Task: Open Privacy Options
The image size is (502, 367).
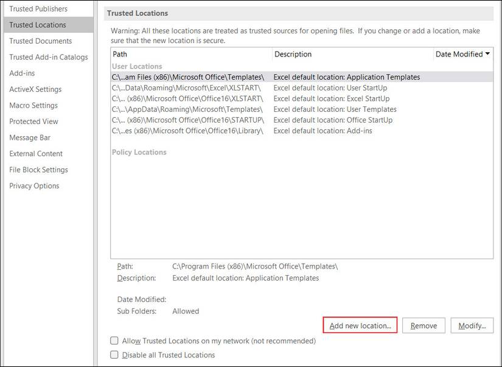Action: (x=34, y=186)
